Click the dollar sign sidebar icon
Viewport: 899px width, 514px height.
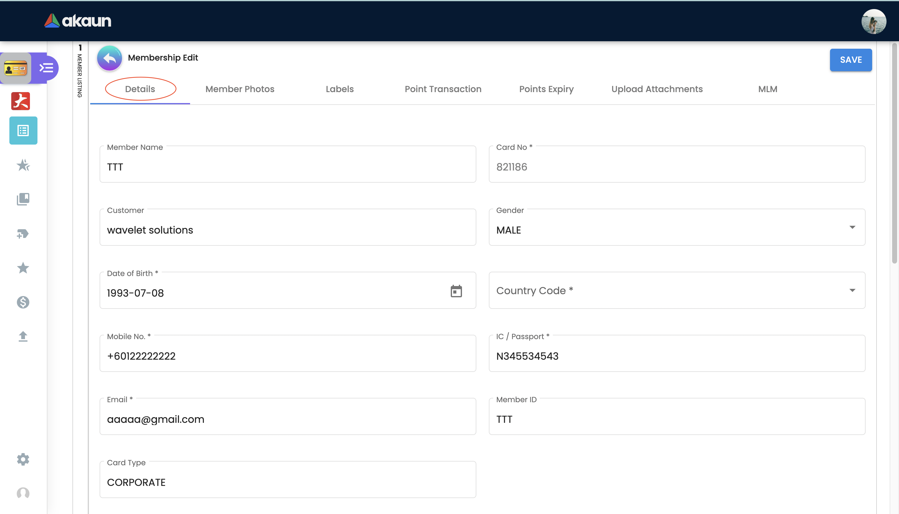(x=23, y=302)
